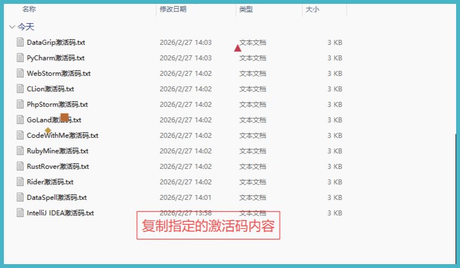Click the CodeWithMe row's 3 KB size
The height and width of the screenshot is (268, 460).
point(335,135)
